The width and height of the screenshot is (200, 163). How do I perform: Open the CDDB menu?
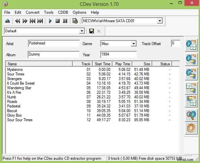63,12
